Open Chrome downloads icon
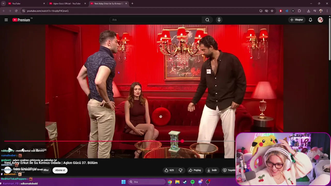The width and height of the screenshot is (331, 186). (x=309, y=11)
